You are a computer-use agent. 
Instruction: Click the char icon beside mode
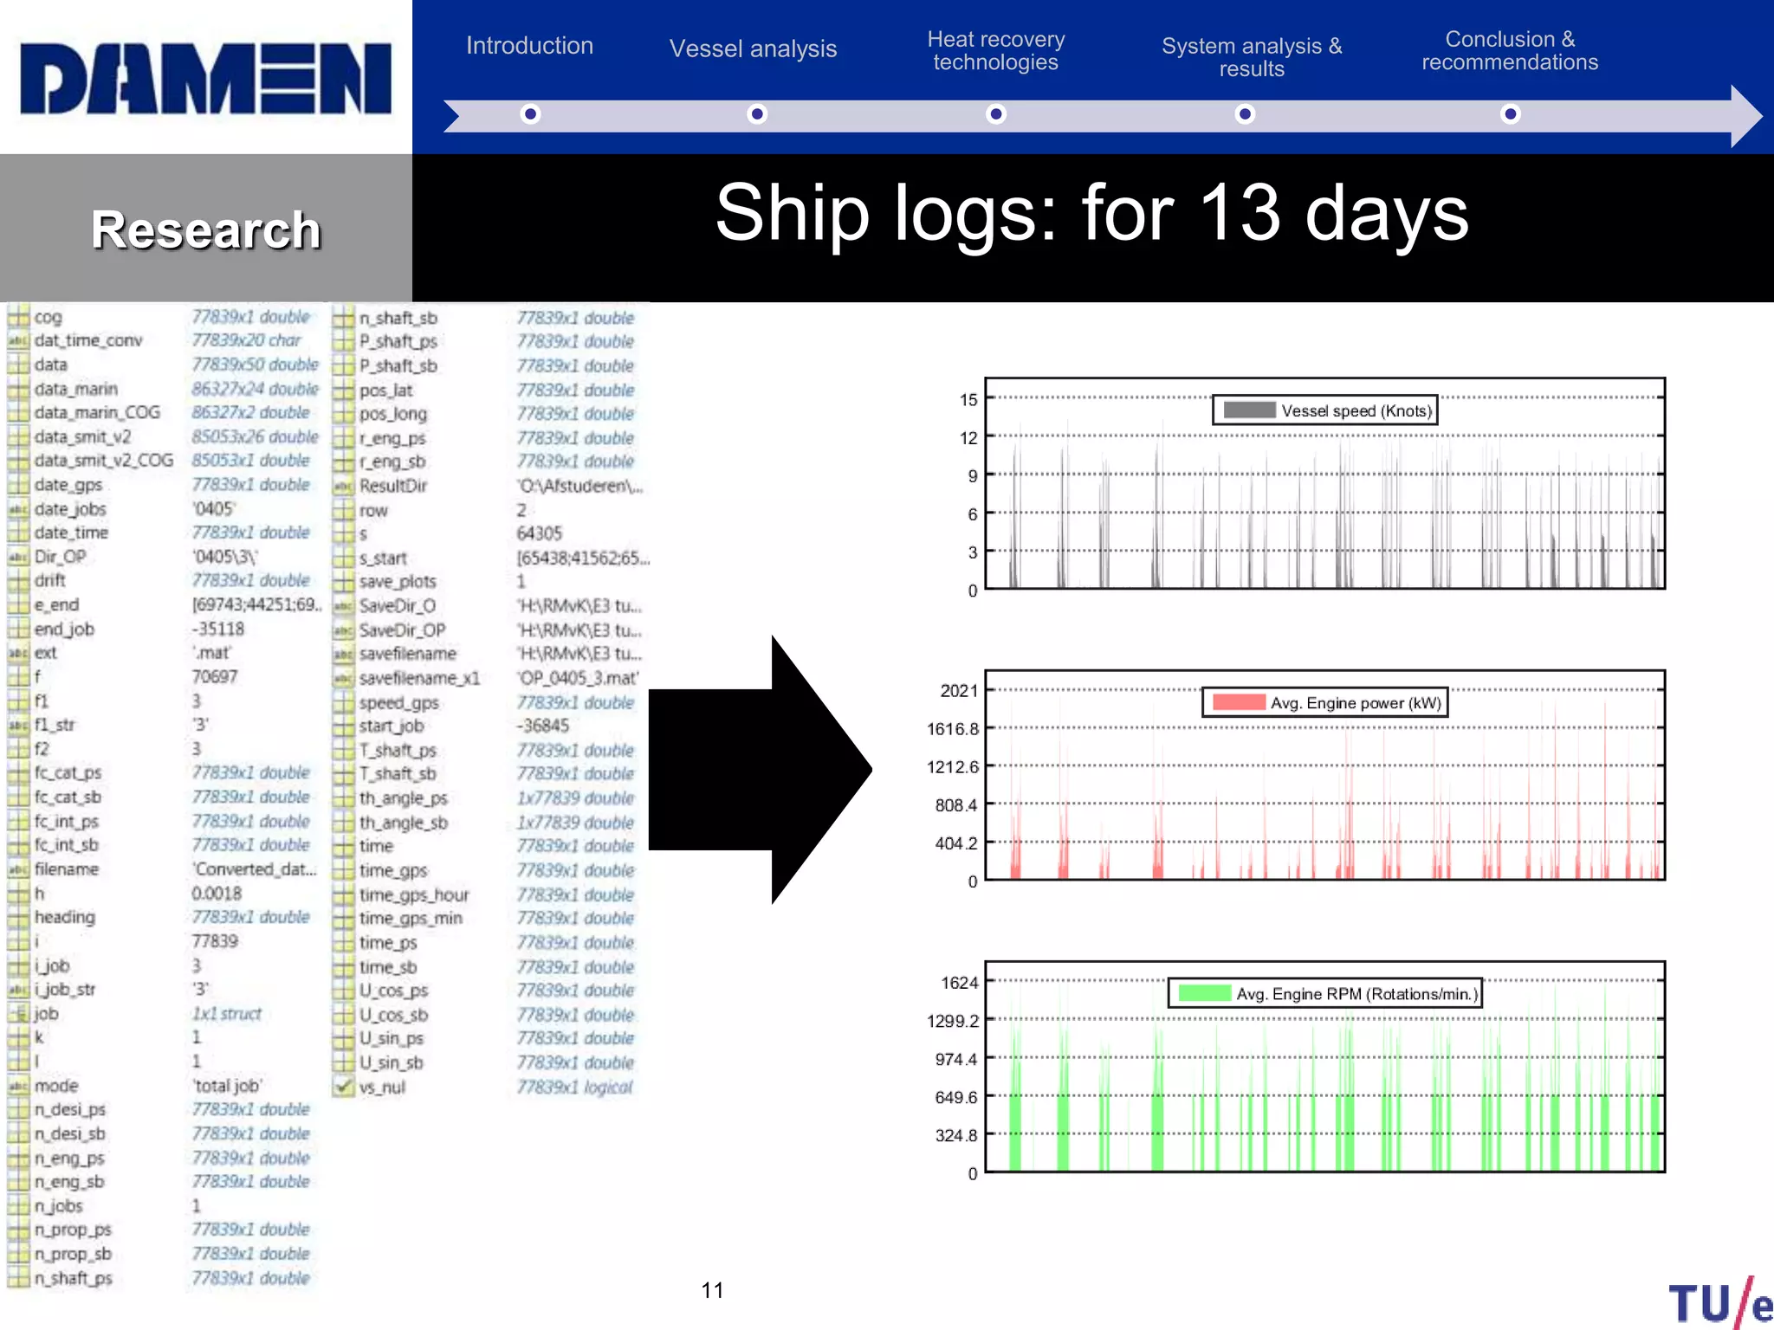18,1085
